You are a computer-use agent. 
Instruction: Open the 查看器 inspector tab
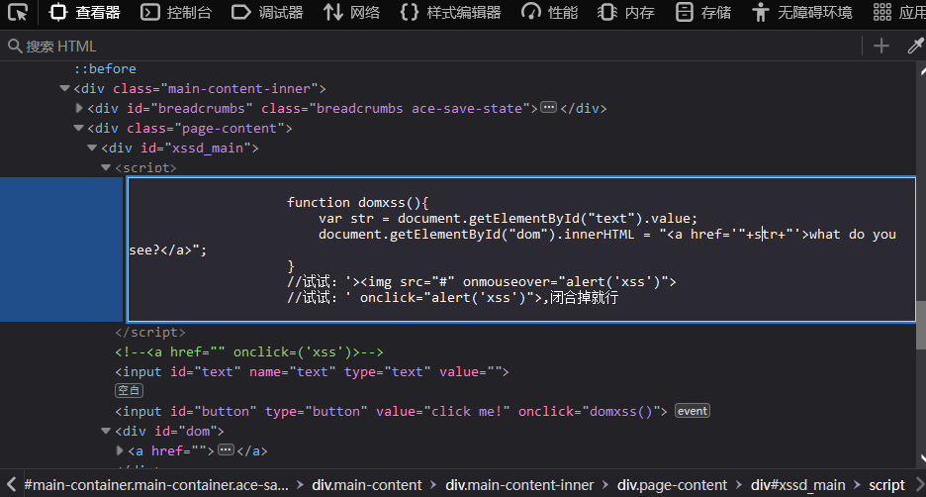[84, 13]
